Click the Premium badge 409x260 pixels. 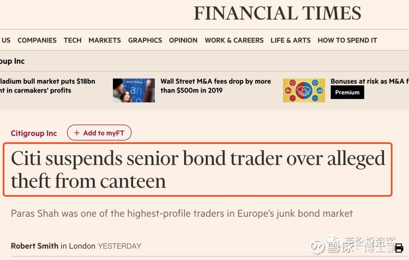[x=347, y=92]
